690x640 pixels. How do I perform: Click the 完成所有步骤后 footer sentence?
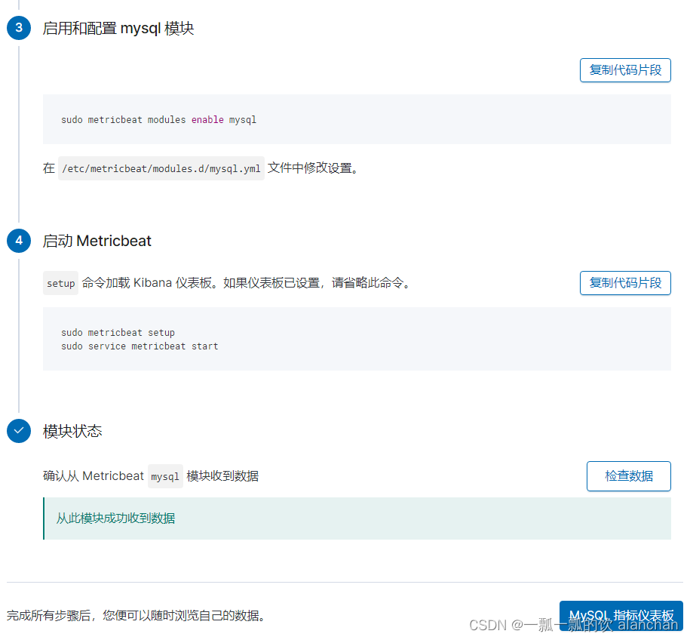click(x=136, y=615)
